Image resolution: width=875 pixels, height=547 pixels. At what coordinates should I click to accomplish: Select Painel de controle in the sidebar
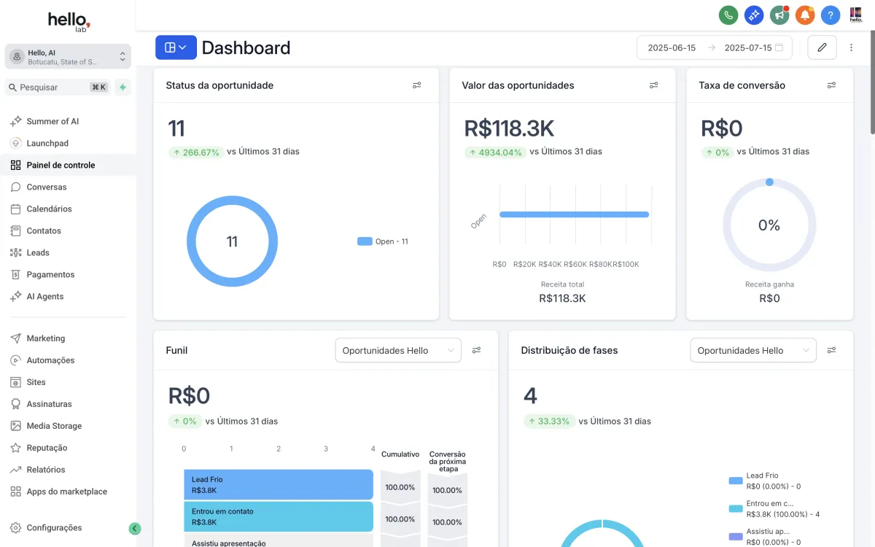tap(68, 165)
